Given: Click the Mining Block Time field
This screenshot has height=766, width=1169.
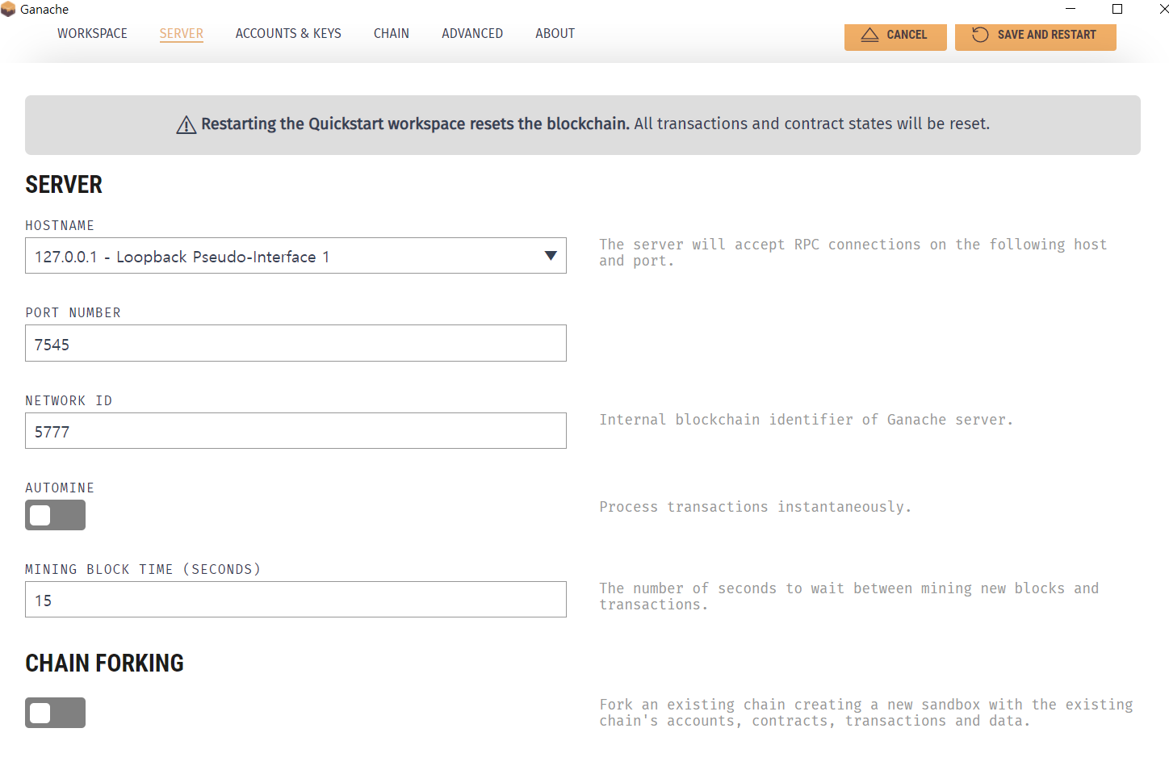Looking at the screenshot, I should pos(295,600).
